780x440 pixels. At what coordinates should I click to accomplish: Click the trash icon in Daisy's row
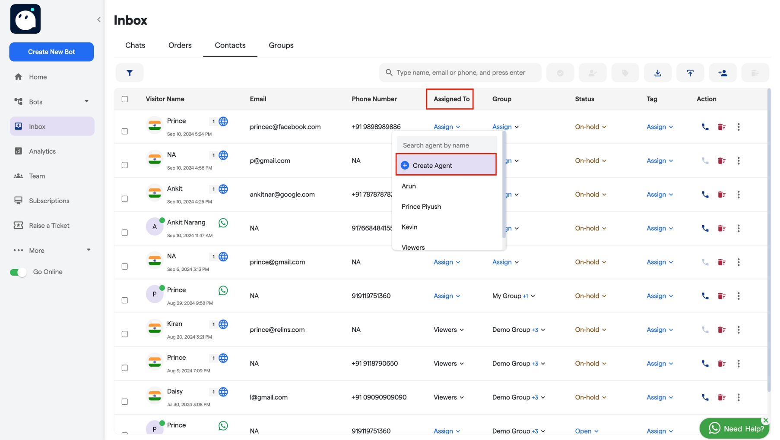click(722, 397)
